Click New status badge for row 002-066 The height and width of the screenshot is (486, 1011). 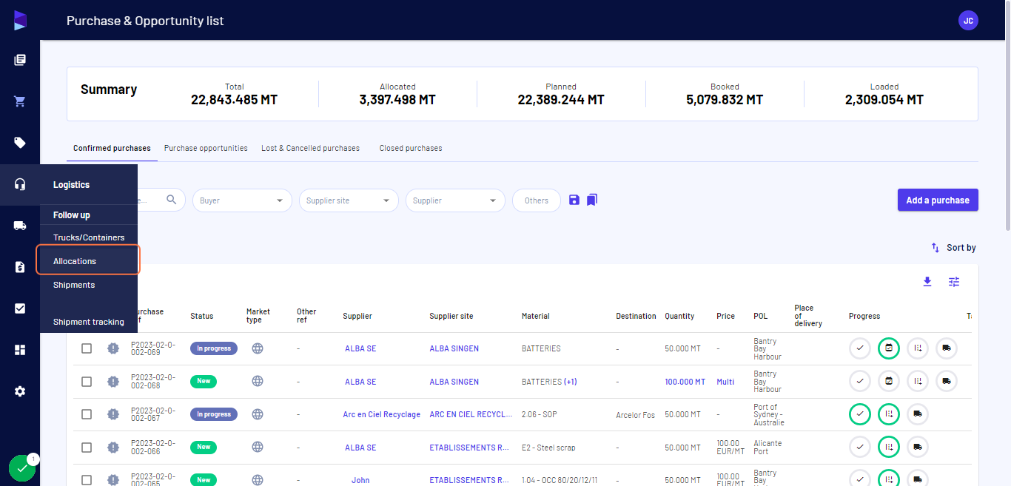click(204, 447)
